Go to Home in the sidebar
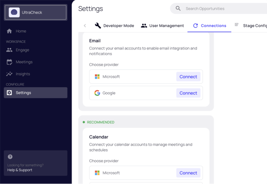 [35, 31]
